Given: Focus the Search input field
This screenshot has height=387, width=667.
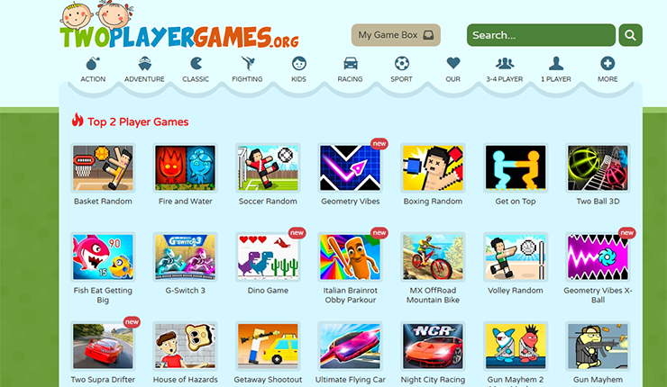Looking at the screenshot, I should [541, 35].
